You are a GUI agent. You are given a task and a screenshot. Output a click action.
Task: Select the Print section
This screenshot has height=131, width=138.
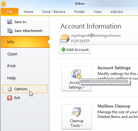pos(25,66)
